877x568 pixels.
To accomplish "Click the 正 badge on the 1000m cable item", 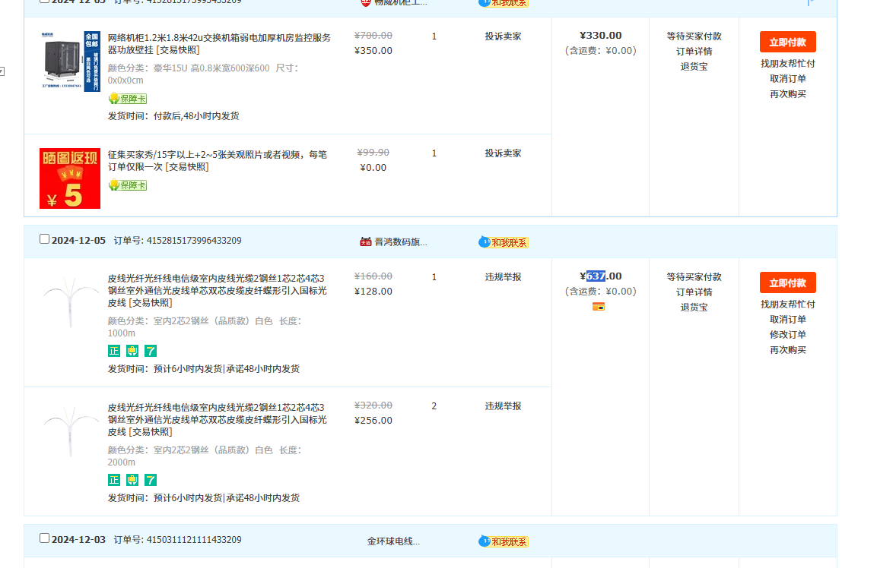I will pos(114,351).
